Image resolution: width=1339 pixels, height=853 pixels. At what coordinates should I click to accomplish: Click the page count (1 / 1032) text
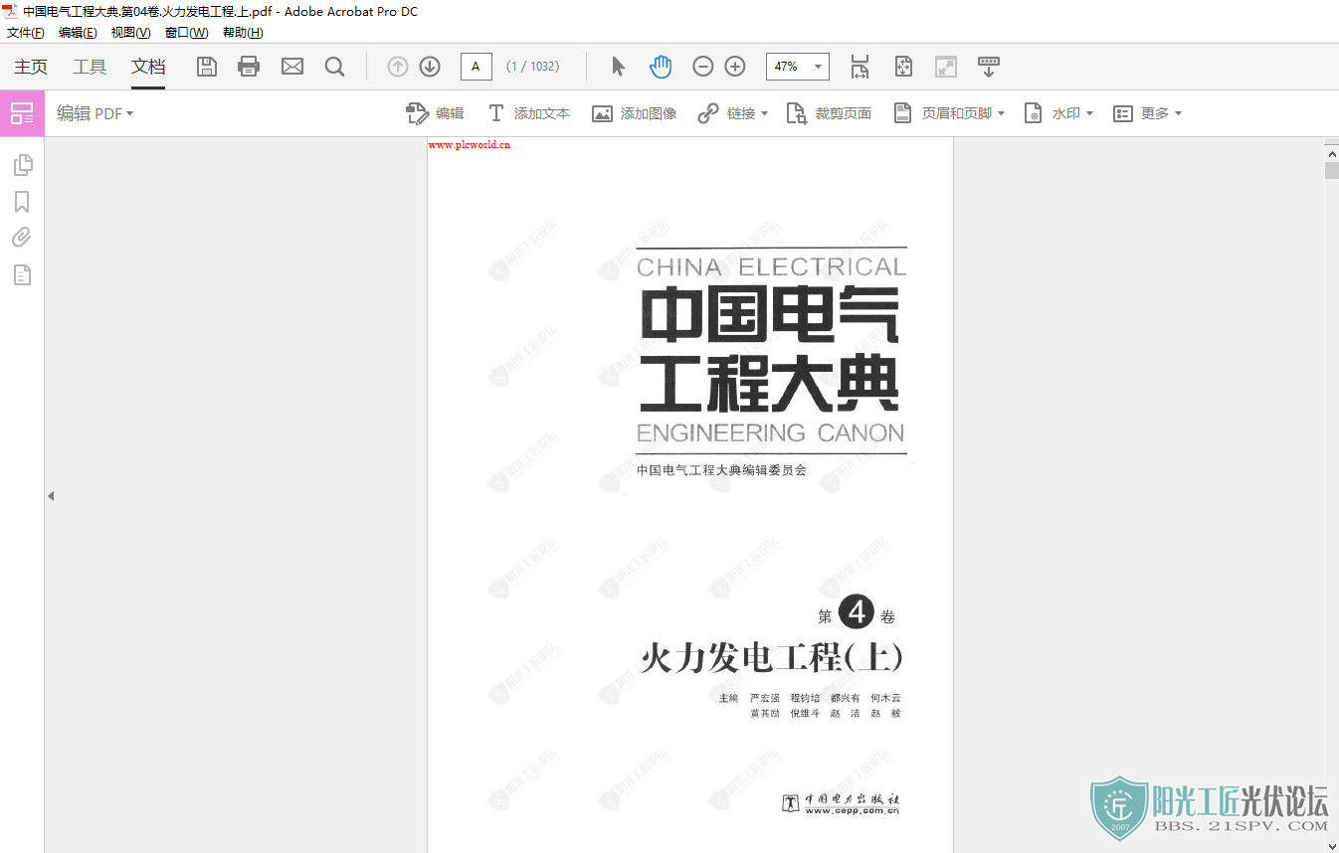click(532, 67)
